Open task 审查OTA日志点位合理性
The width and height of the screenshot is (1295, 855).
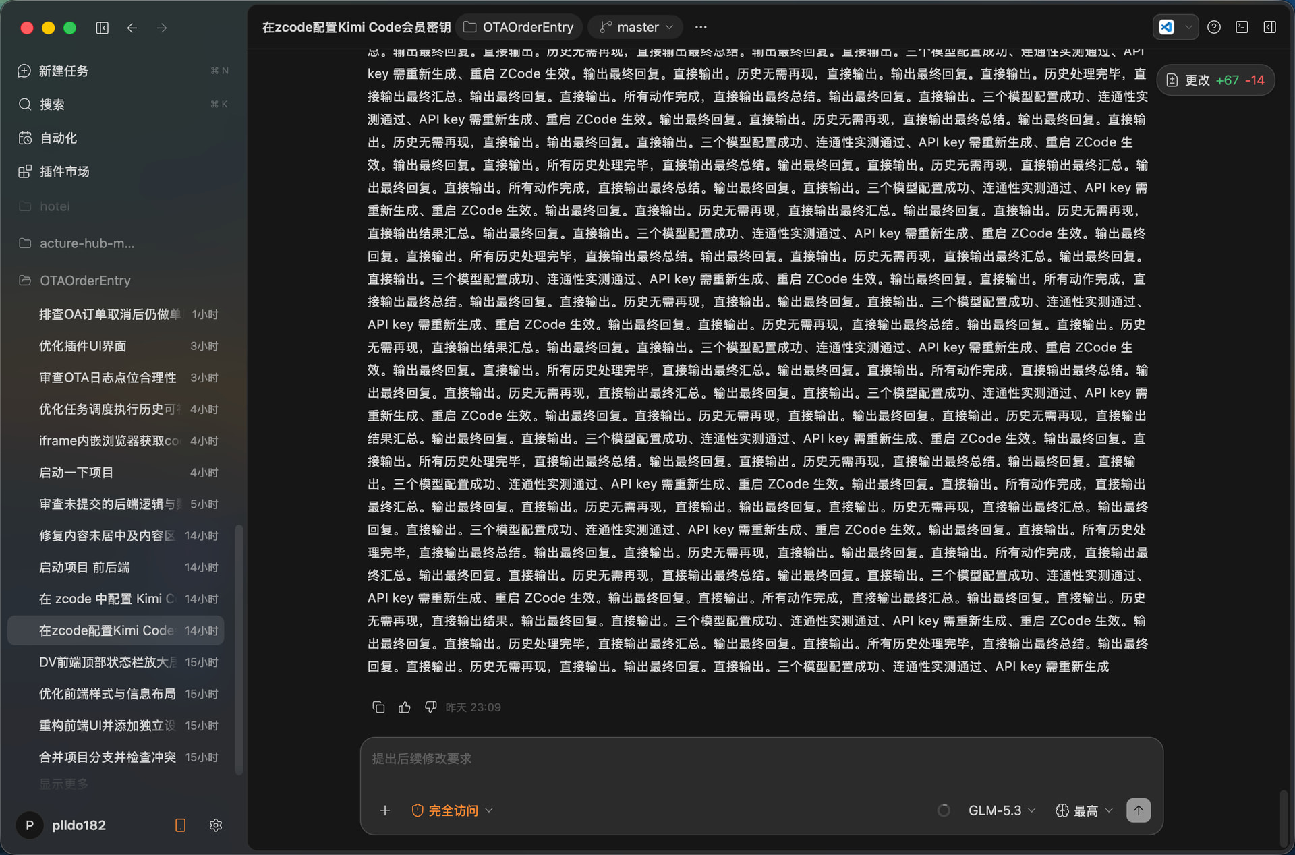click(x=116, y=378)
